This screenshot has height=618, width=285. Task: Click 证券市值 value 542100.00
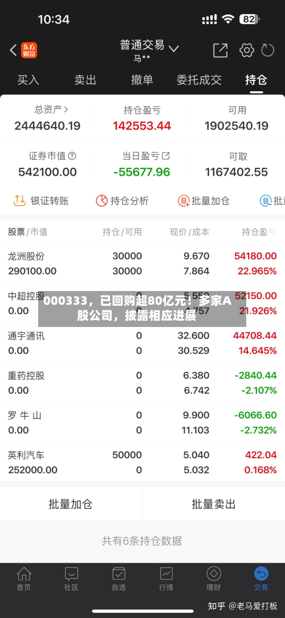click(47, 172)
